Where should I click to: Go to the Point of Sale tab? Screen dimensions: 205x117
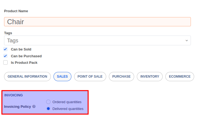tap(90, 77)
